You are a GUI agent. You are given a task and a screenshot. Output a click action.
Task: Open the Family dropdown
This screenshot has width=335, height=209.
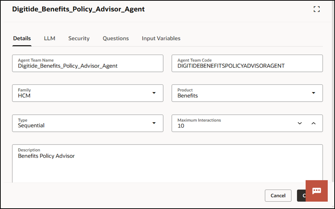coord(88,93)
